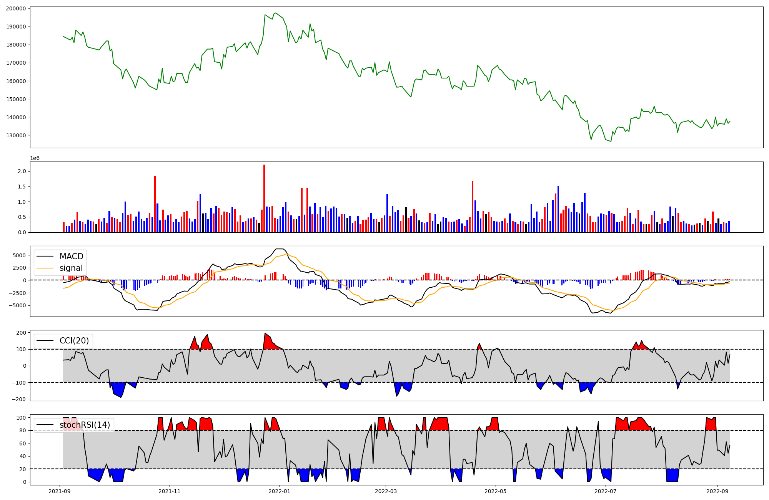Click the 5000 MACD axis tick label

click(19, 255)
